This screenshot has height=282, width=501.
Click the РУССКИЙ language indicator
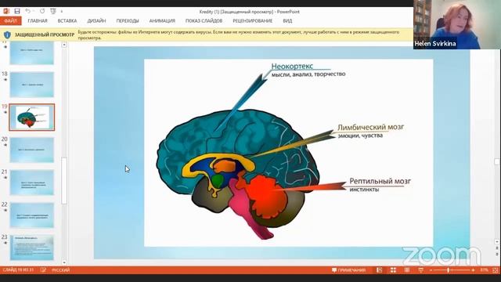point(60,269)
